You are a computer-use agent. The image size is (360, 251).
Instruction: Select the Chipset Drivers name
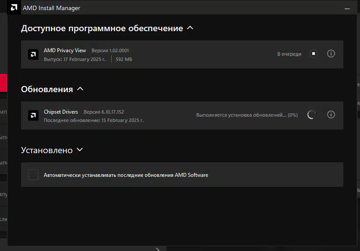point(61,112)
